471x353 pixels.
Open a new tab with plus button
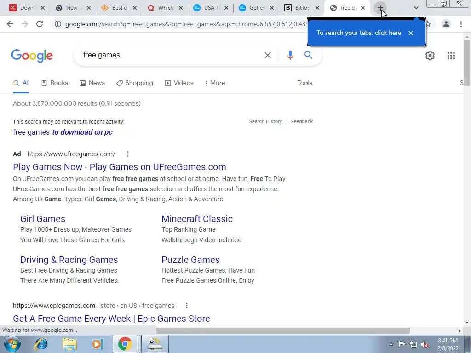pos(380,8)
